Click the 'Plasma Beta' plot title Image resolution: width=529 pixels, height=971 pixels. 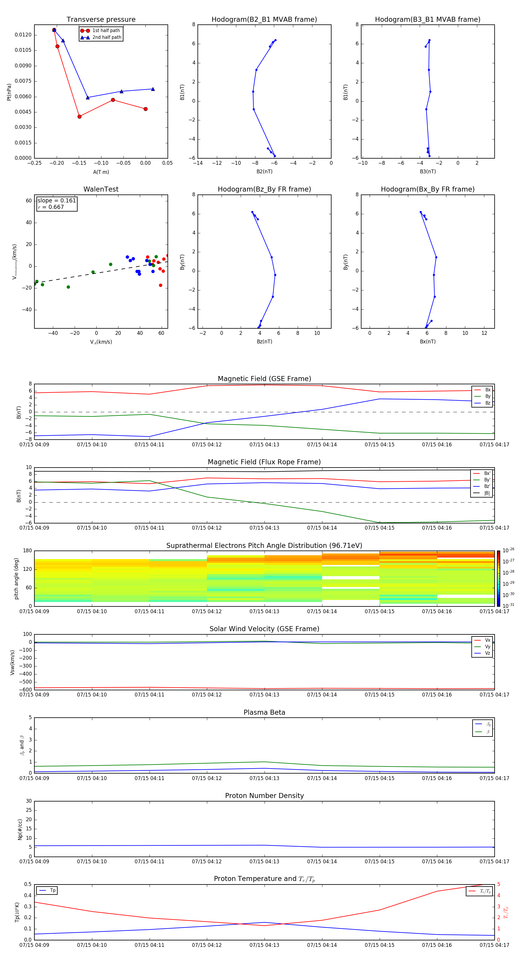tap(264, 712)
